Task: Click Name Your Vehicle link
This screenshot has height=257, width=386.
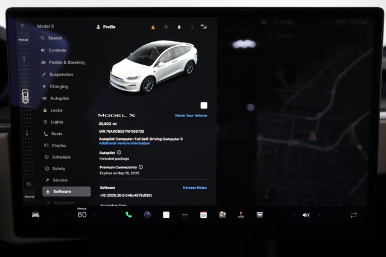Action: point(191,115)
